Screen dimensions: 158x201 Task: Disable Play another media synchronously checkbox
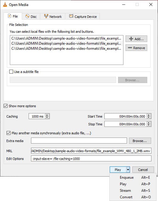[8, 133]
